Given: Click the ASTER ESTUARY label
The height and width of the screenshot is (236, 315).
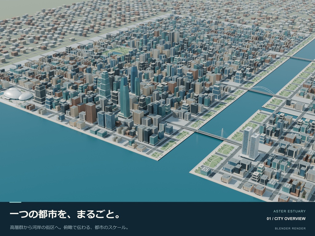Looking at the screenshot, I should tap(289, 211).
